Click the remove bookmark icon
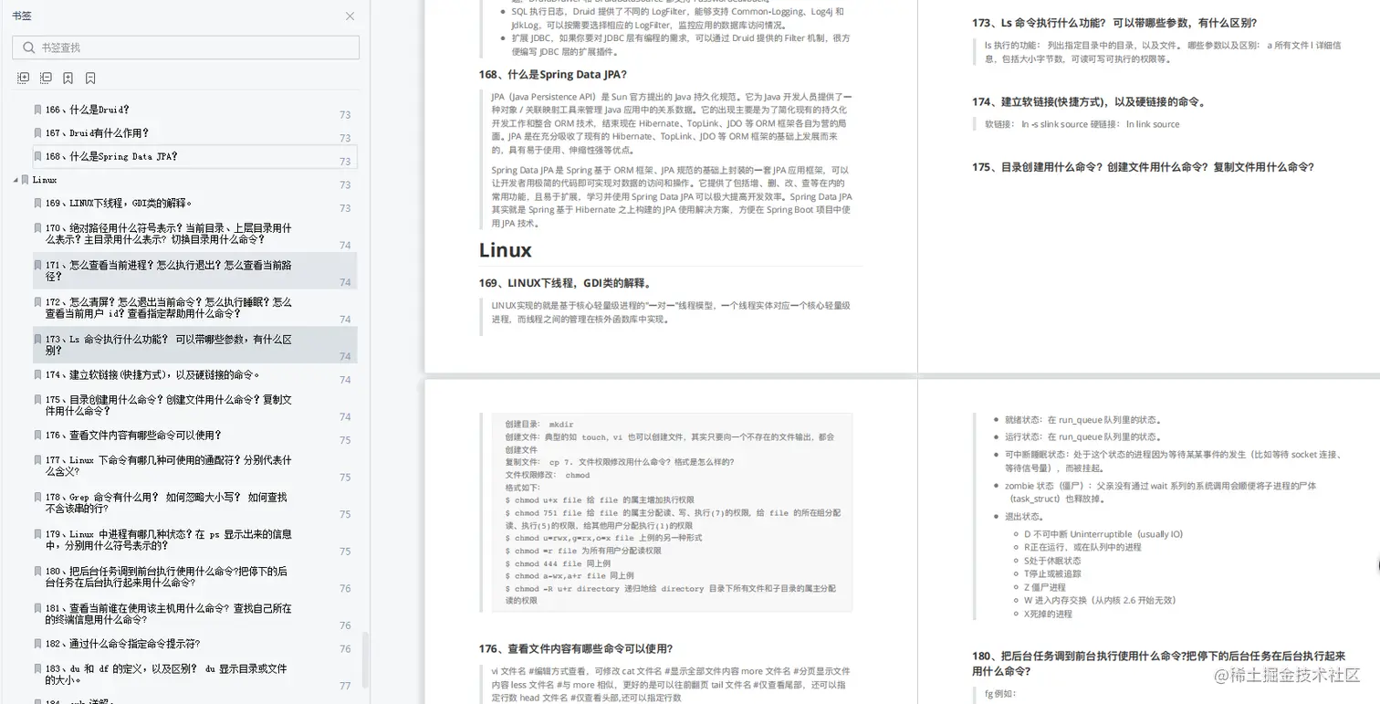Image resolution: width=1380 pixels, height=704 pixels. coord(90,78)
